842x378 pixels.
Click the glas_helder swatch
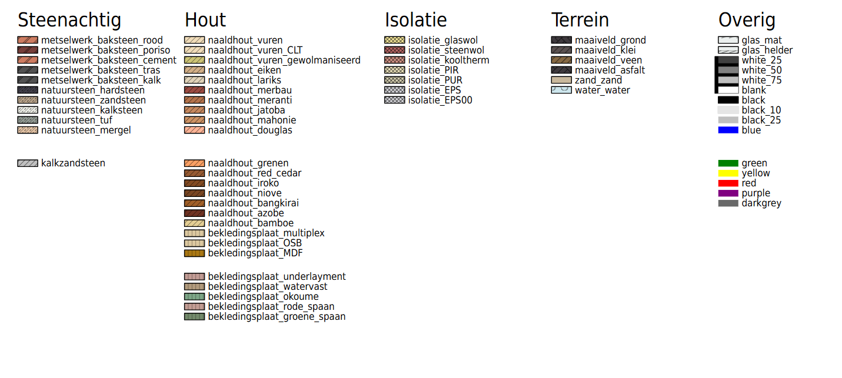[x=728, y=50]
